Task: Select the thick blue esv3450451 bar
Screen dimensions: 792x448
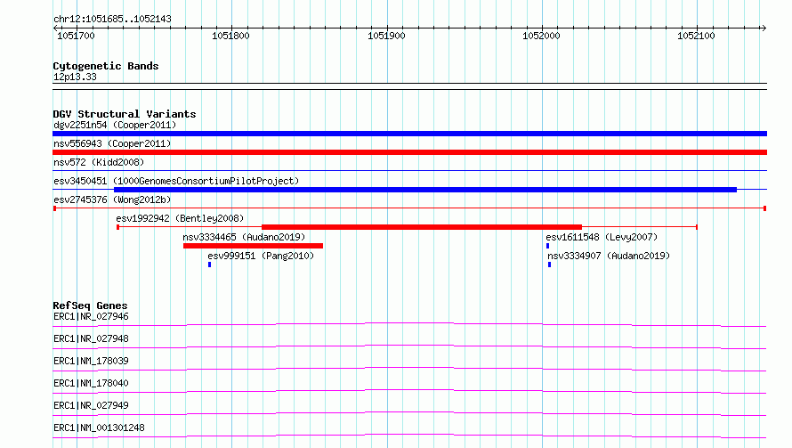Action: (x=425, y=190)
